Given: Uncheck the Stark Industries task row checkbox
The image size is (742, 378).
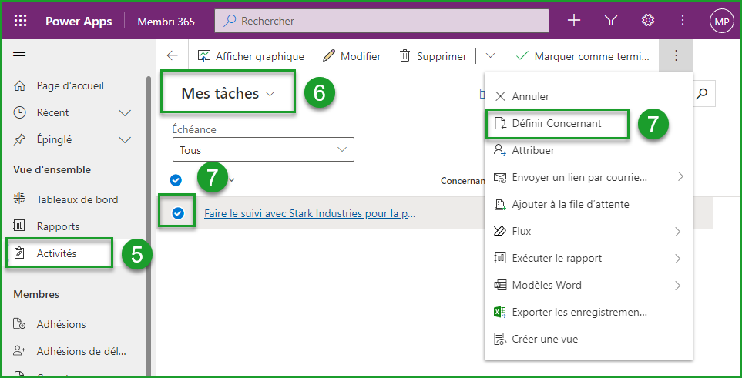Looking at the screenshot, I should pyautogui.click(x=178, y=213).
